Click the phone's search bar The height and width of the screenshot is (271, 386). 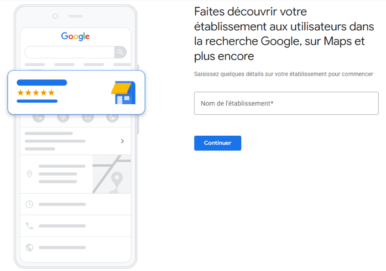[68, 52]
